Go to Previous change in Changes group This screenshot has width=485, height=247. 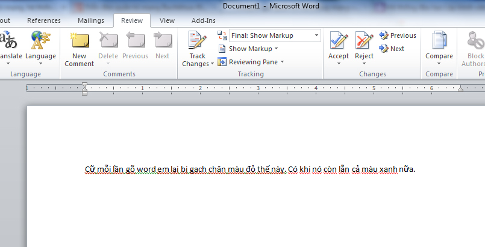(398, 35)
